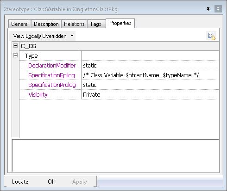This screenshot has width=227, height=191.
Task: Select the SpecificationProlog property name
Action: coord(52,85)
